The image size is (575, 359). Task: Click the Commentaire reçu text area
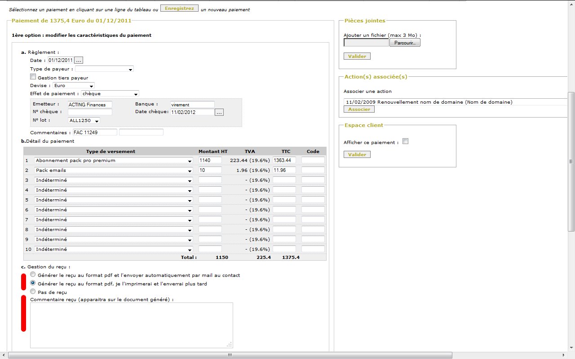(131, 325)
